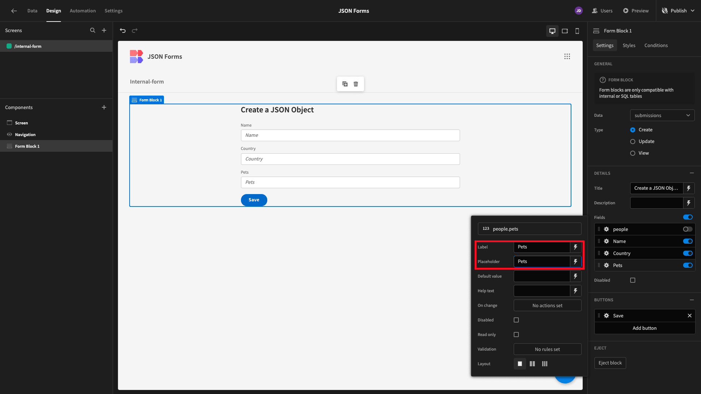The image size is (701, 394).
Task: Click the back arrow icon
Action: 14,11
